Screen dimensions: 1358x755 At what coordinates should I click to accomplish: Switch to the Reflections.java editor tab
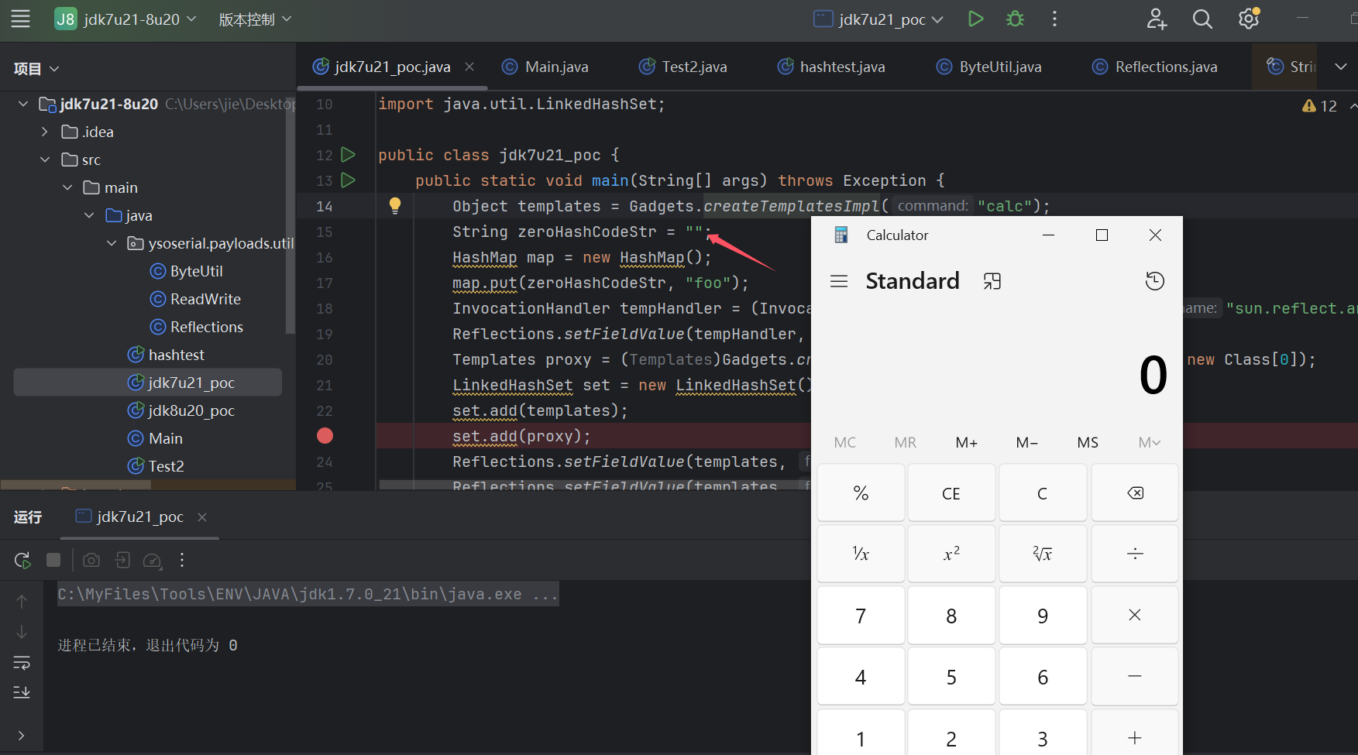click(1154, 67)
